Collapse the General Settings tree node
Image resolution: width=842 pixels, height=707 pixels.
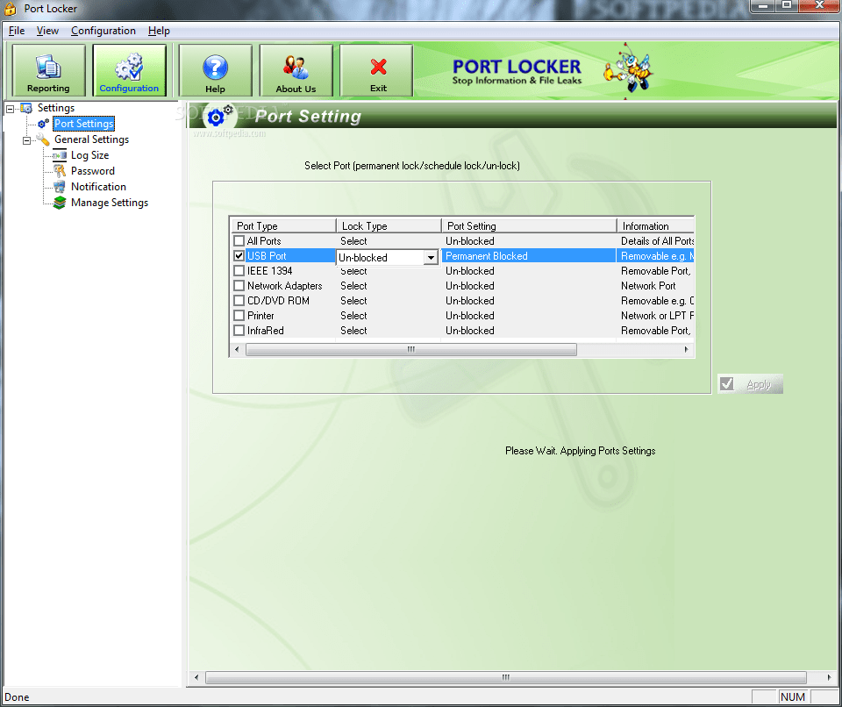(27, 140)
